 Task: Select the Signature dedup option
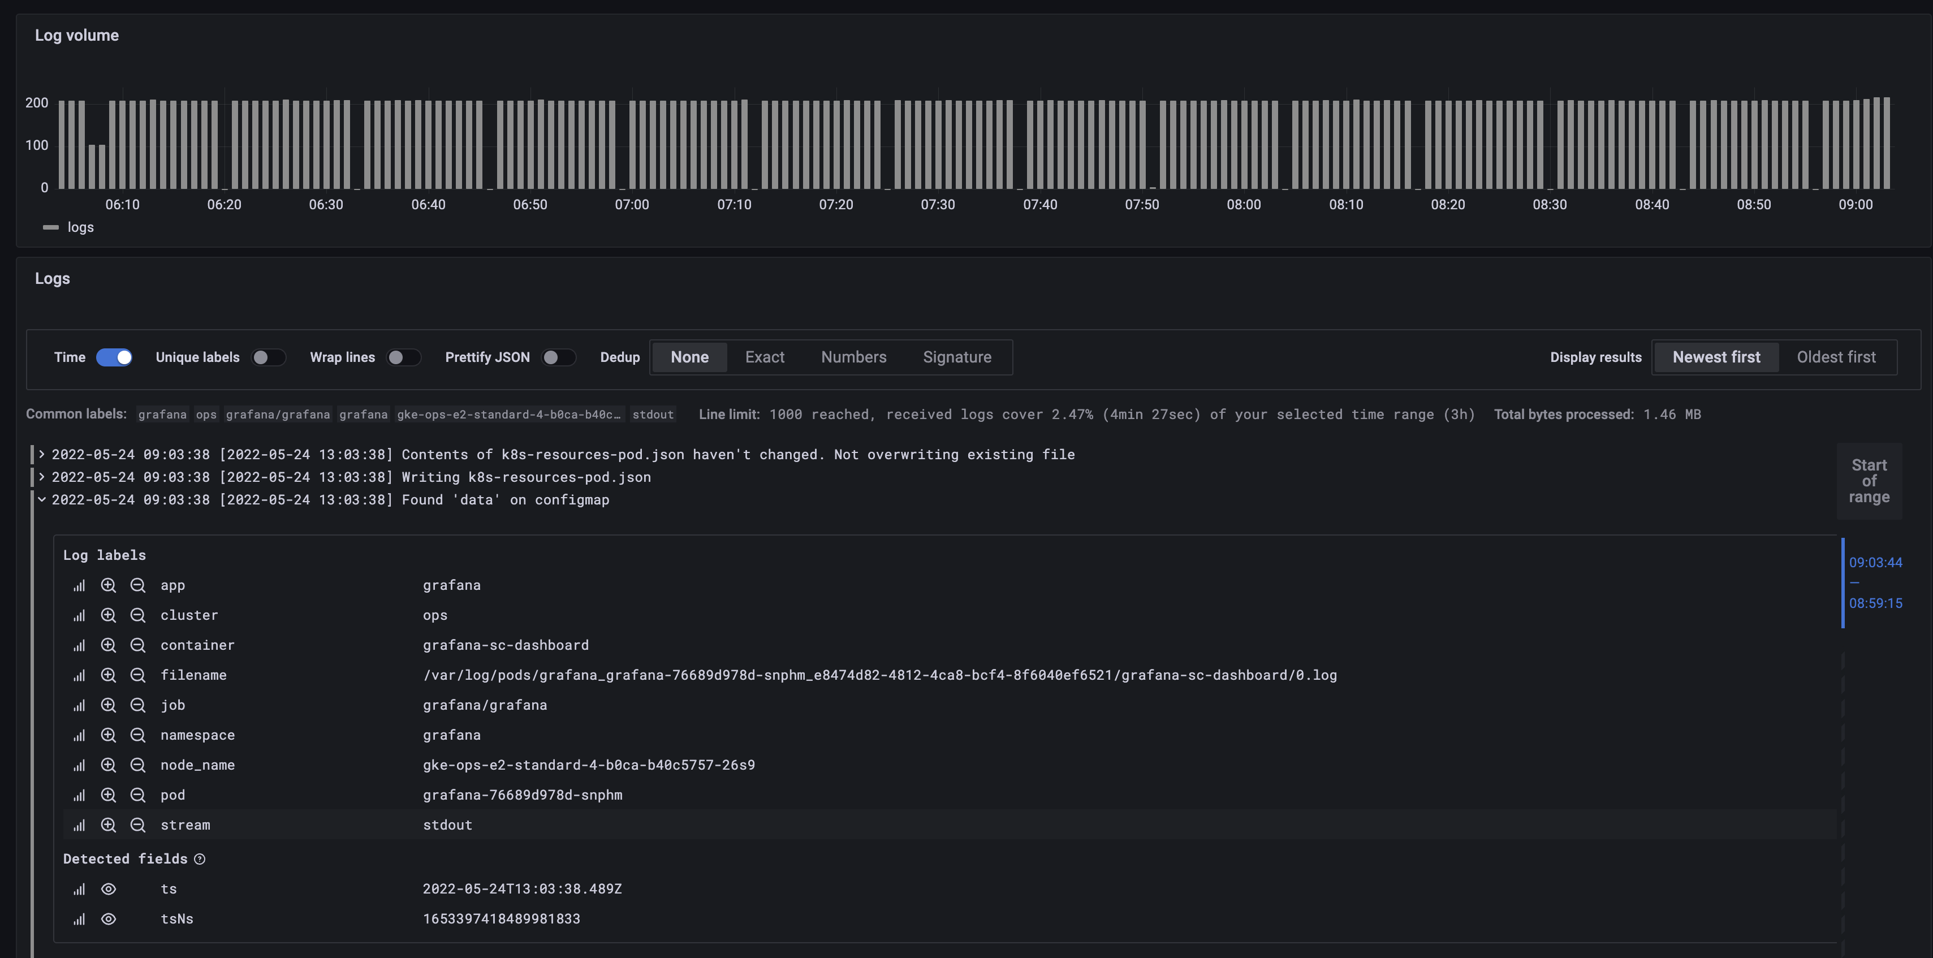click(957, 357)
